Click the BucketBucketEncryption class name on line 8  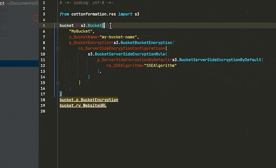coord(146,42)
